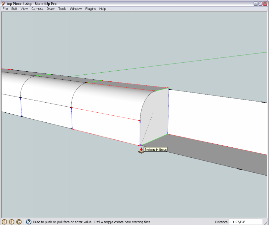Close the SketchUp Pro window

tap(265, 3)
